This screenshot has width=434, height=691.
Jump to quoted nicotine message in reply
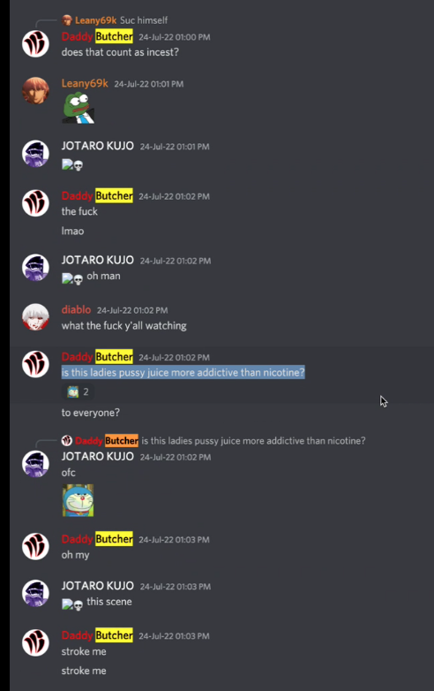253,441
